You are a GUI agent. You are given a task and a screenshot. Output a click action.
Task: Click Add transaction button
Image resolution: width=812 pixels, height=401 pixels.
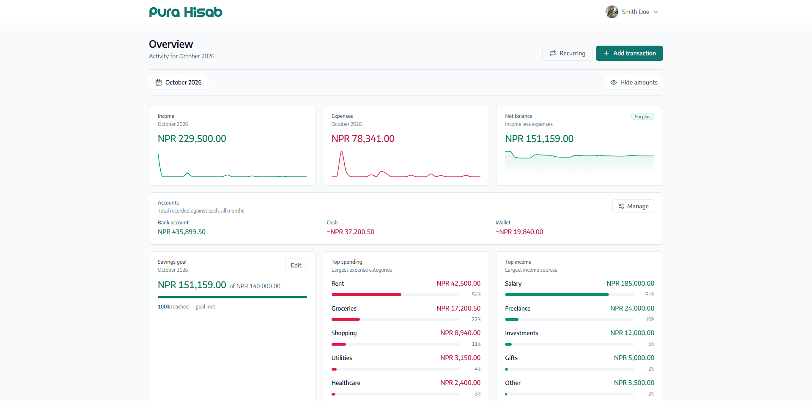point(629,53)
